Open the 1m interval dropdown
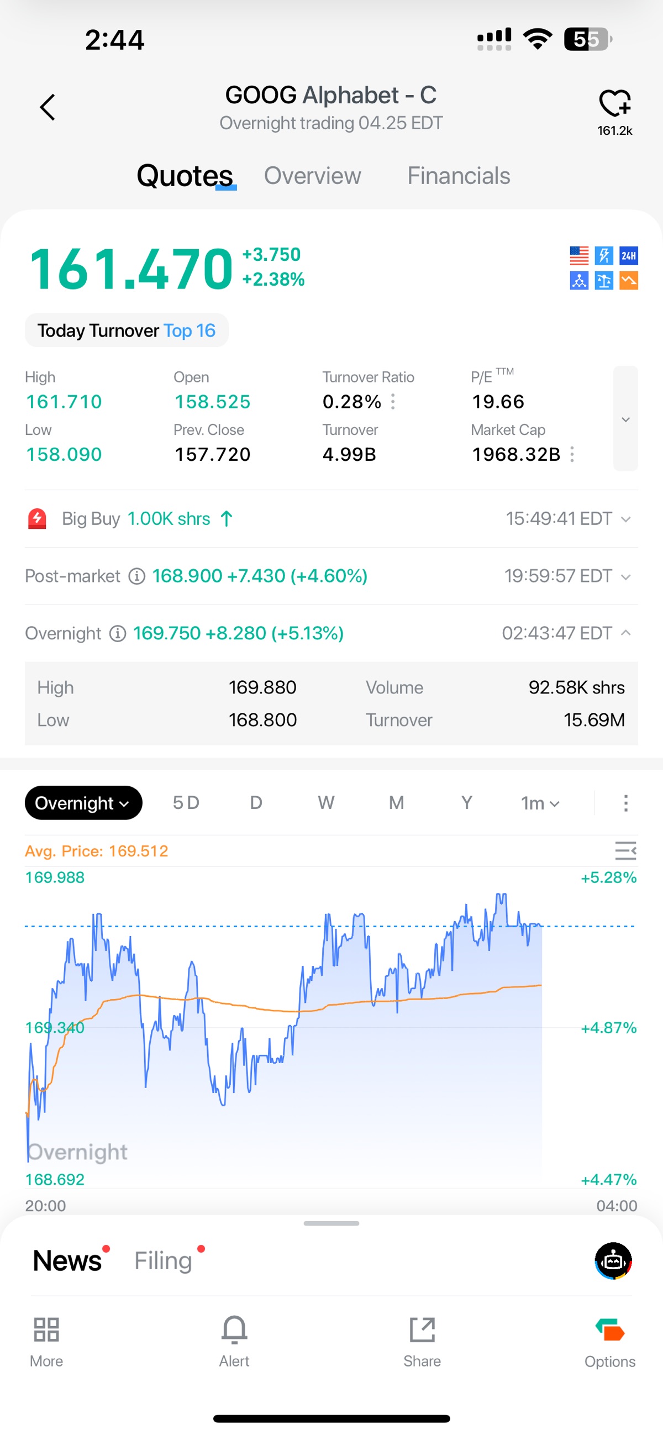Screen dimensions: 663x1435 (x=539, y=803)
